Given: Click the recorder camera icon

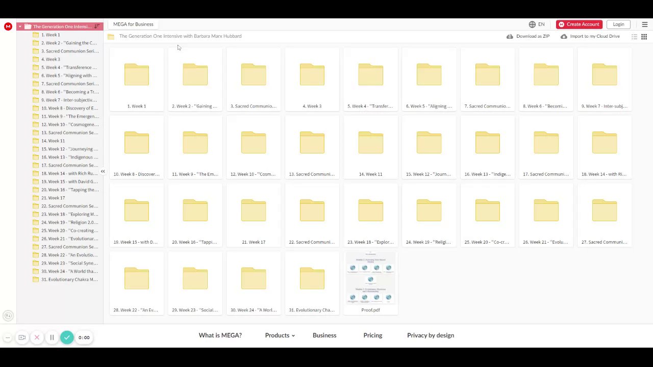Looking at the screenshot, I should pyautogui.click(x=22, y=337).
